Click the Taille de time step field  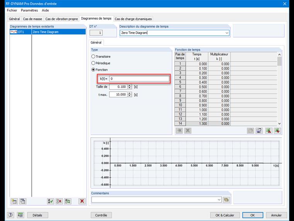[118, 87]
